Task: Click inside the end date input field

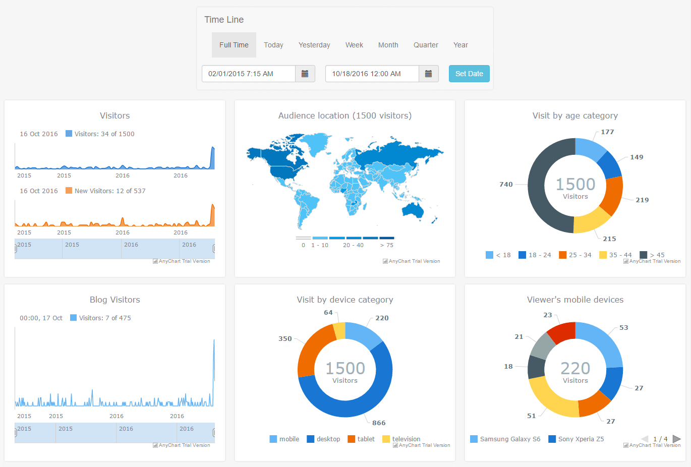Action: pyautogui.click(x=372, y=74)
